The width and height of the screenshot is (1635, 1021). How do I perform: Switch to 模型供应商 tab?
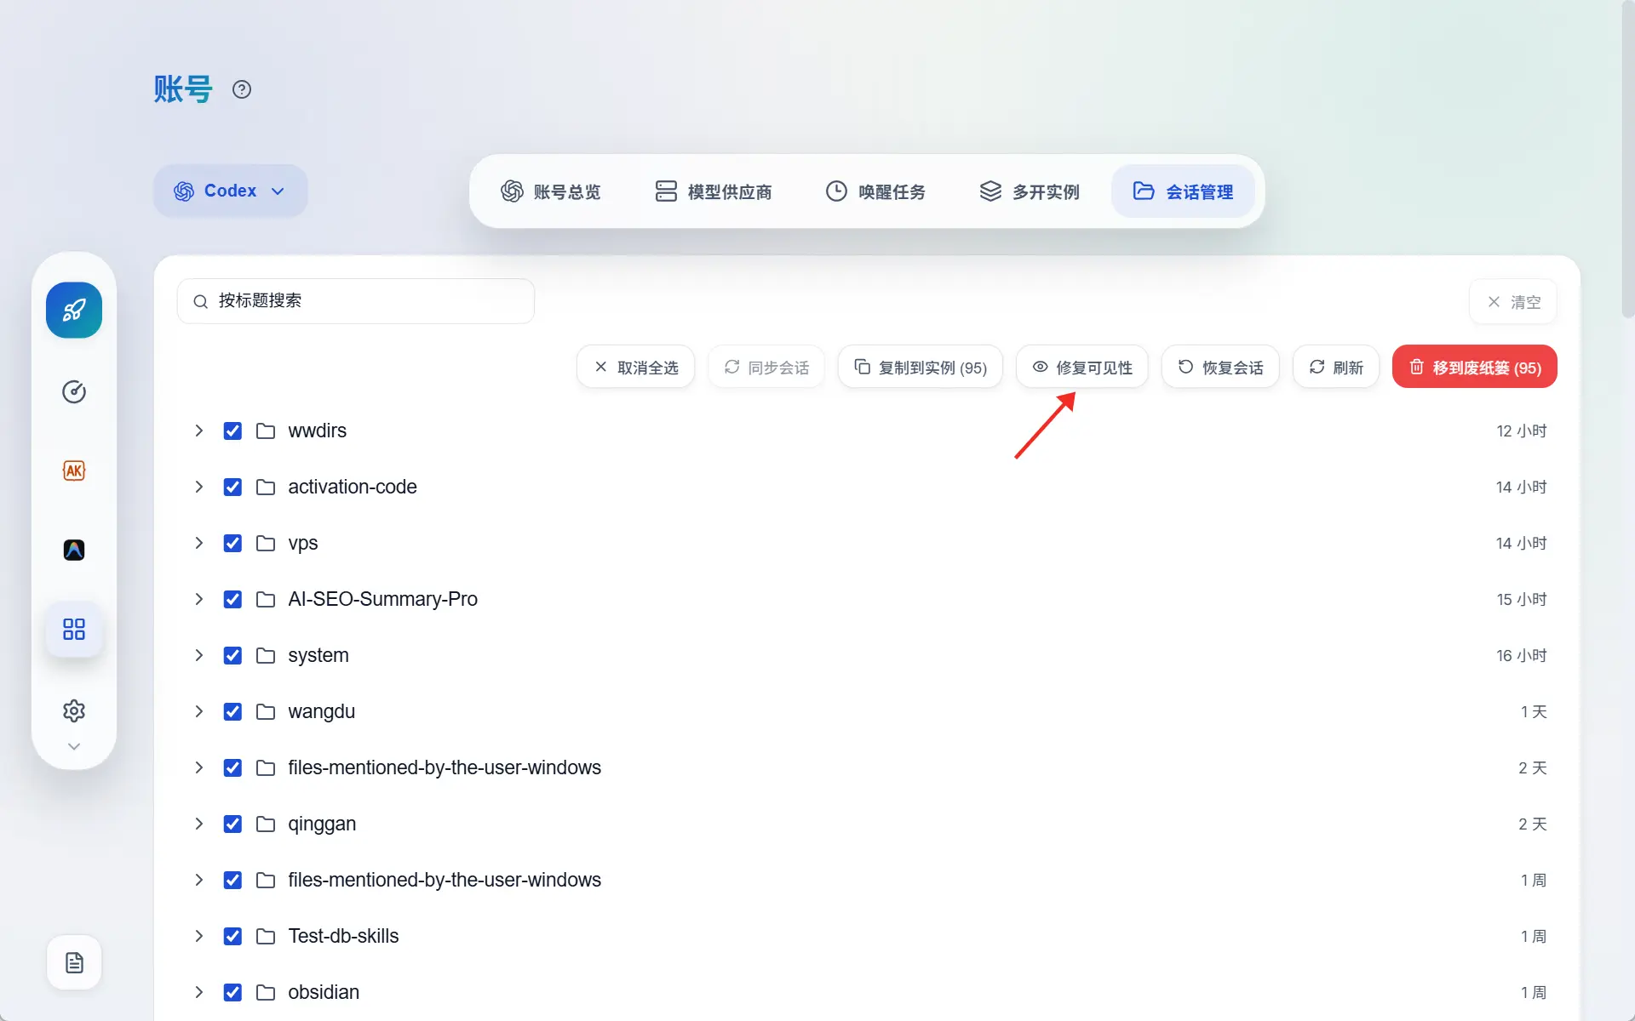click(x=714, y=191)
